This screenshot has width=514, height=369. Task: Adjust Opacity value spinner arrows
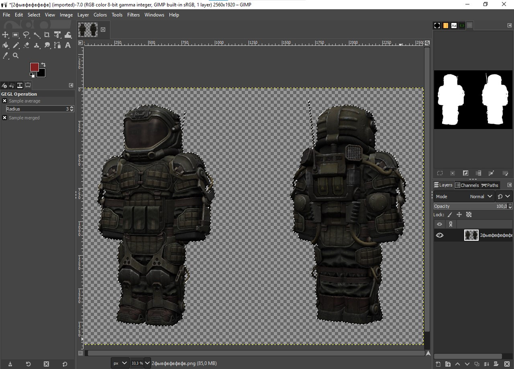[510, 206]
